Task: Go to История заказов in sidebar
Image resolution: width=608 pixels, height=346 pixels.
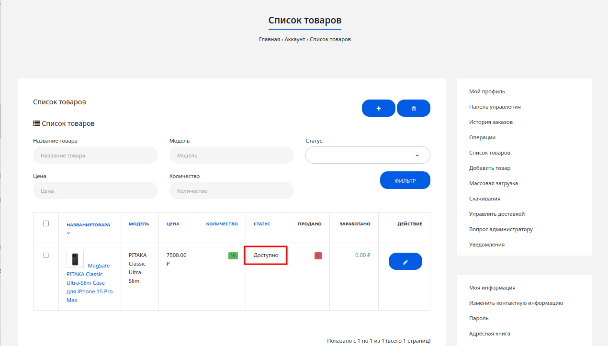Action: [x=491, y=122]
